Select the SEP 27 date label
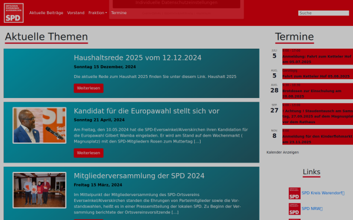The image size is (353, 220). [x=274, y=109]
